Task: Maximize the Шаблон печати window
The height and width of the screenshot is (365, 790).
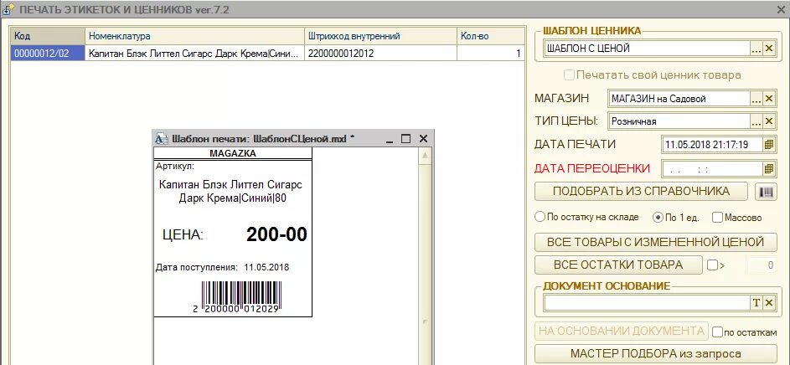Action: (405, 139)
